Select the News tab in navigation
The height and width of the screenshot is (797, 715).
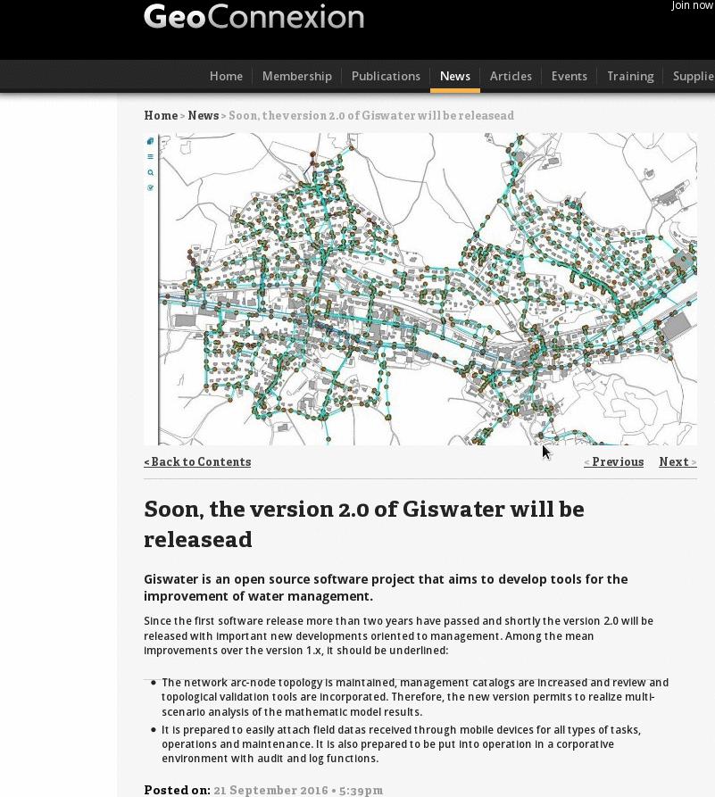tap(454, 76)
